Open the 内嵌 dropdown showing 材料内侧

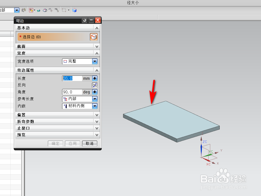(80, 106)
